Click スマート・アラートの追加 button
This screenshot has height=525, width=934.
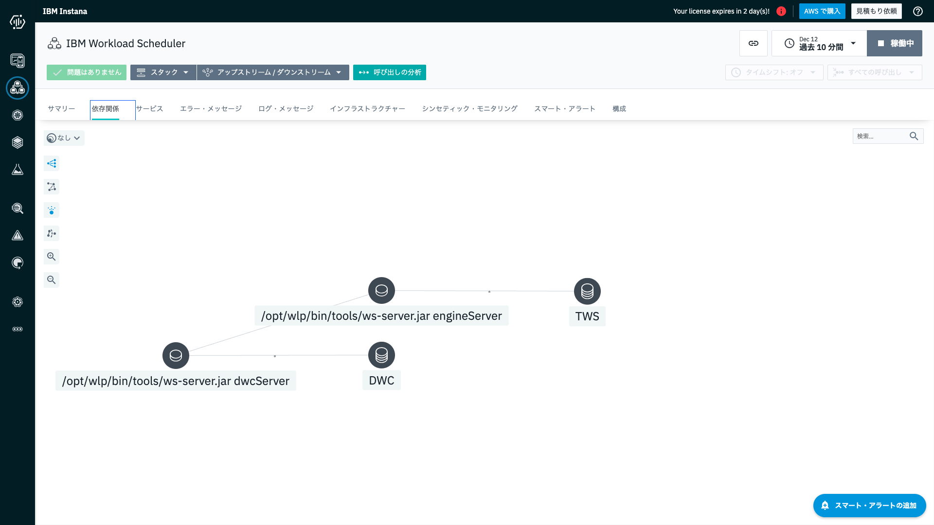(869, 506)
